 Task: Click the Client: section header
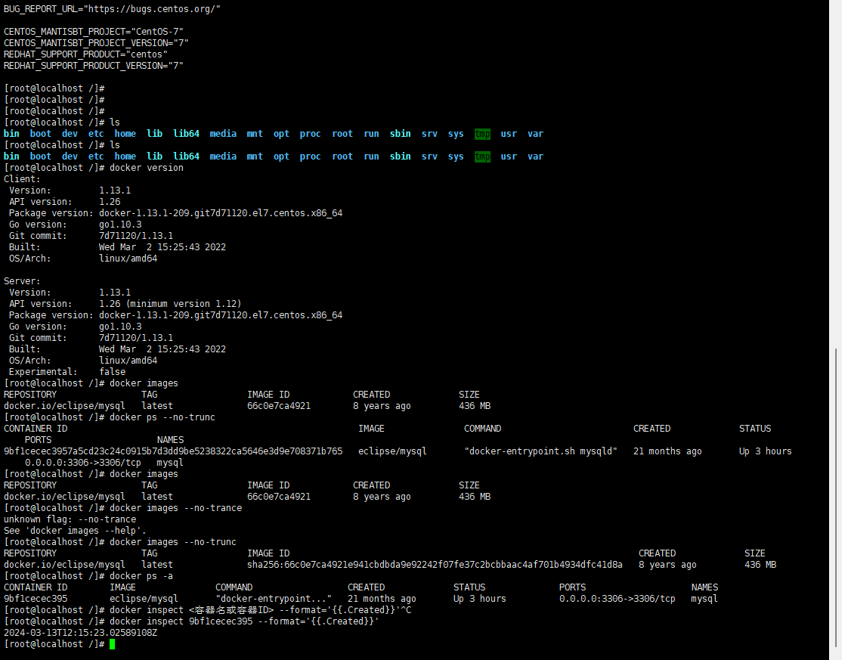[x=22, y=179]
